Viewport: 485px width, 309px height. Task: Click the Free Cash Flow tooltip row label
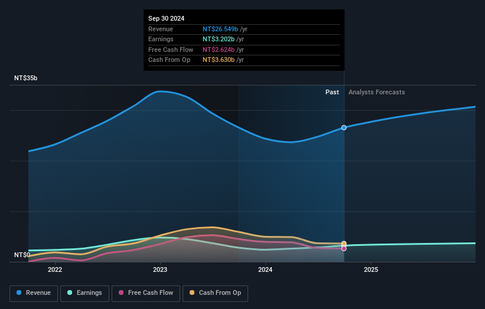pos(171,50)
